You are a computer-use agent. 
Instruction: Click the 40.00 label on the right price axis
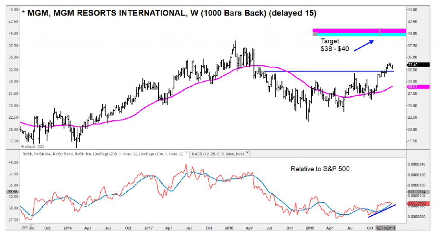point(413,33)
